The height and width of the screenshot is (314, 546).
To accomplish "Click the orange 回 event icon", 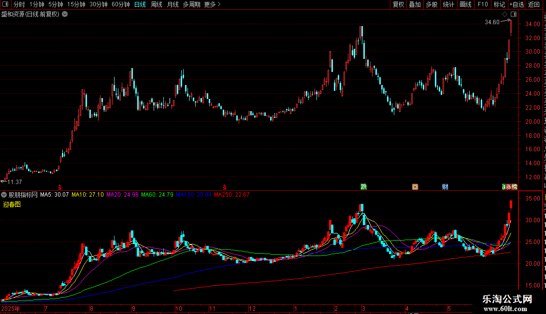I will click(x=415, y=187).
